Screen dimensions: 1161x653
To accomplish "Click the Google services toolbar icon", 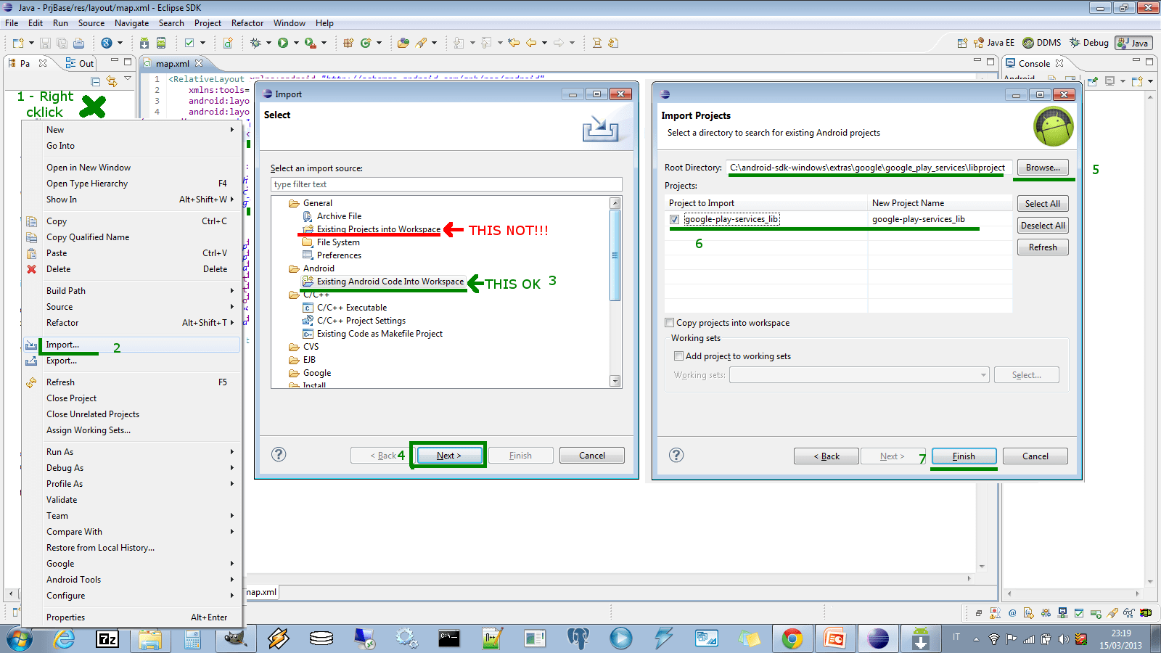I will (x=107, y=43).
